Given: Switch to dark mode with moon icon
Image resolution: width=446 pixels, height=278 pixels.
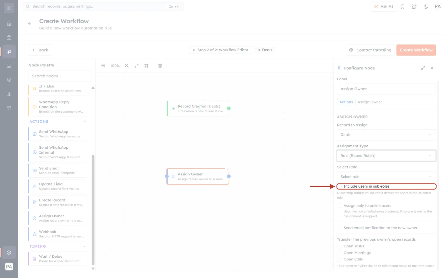Looking at the screenshot, I should pos(426,7).
